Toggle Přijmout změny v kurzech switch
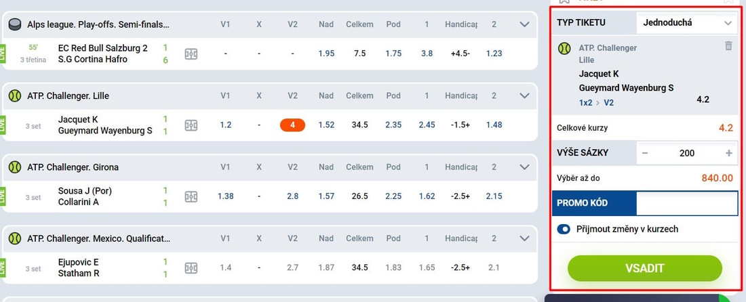Image resolution: width=746 pixels, height=302 pixels. [x=564, y=230]
